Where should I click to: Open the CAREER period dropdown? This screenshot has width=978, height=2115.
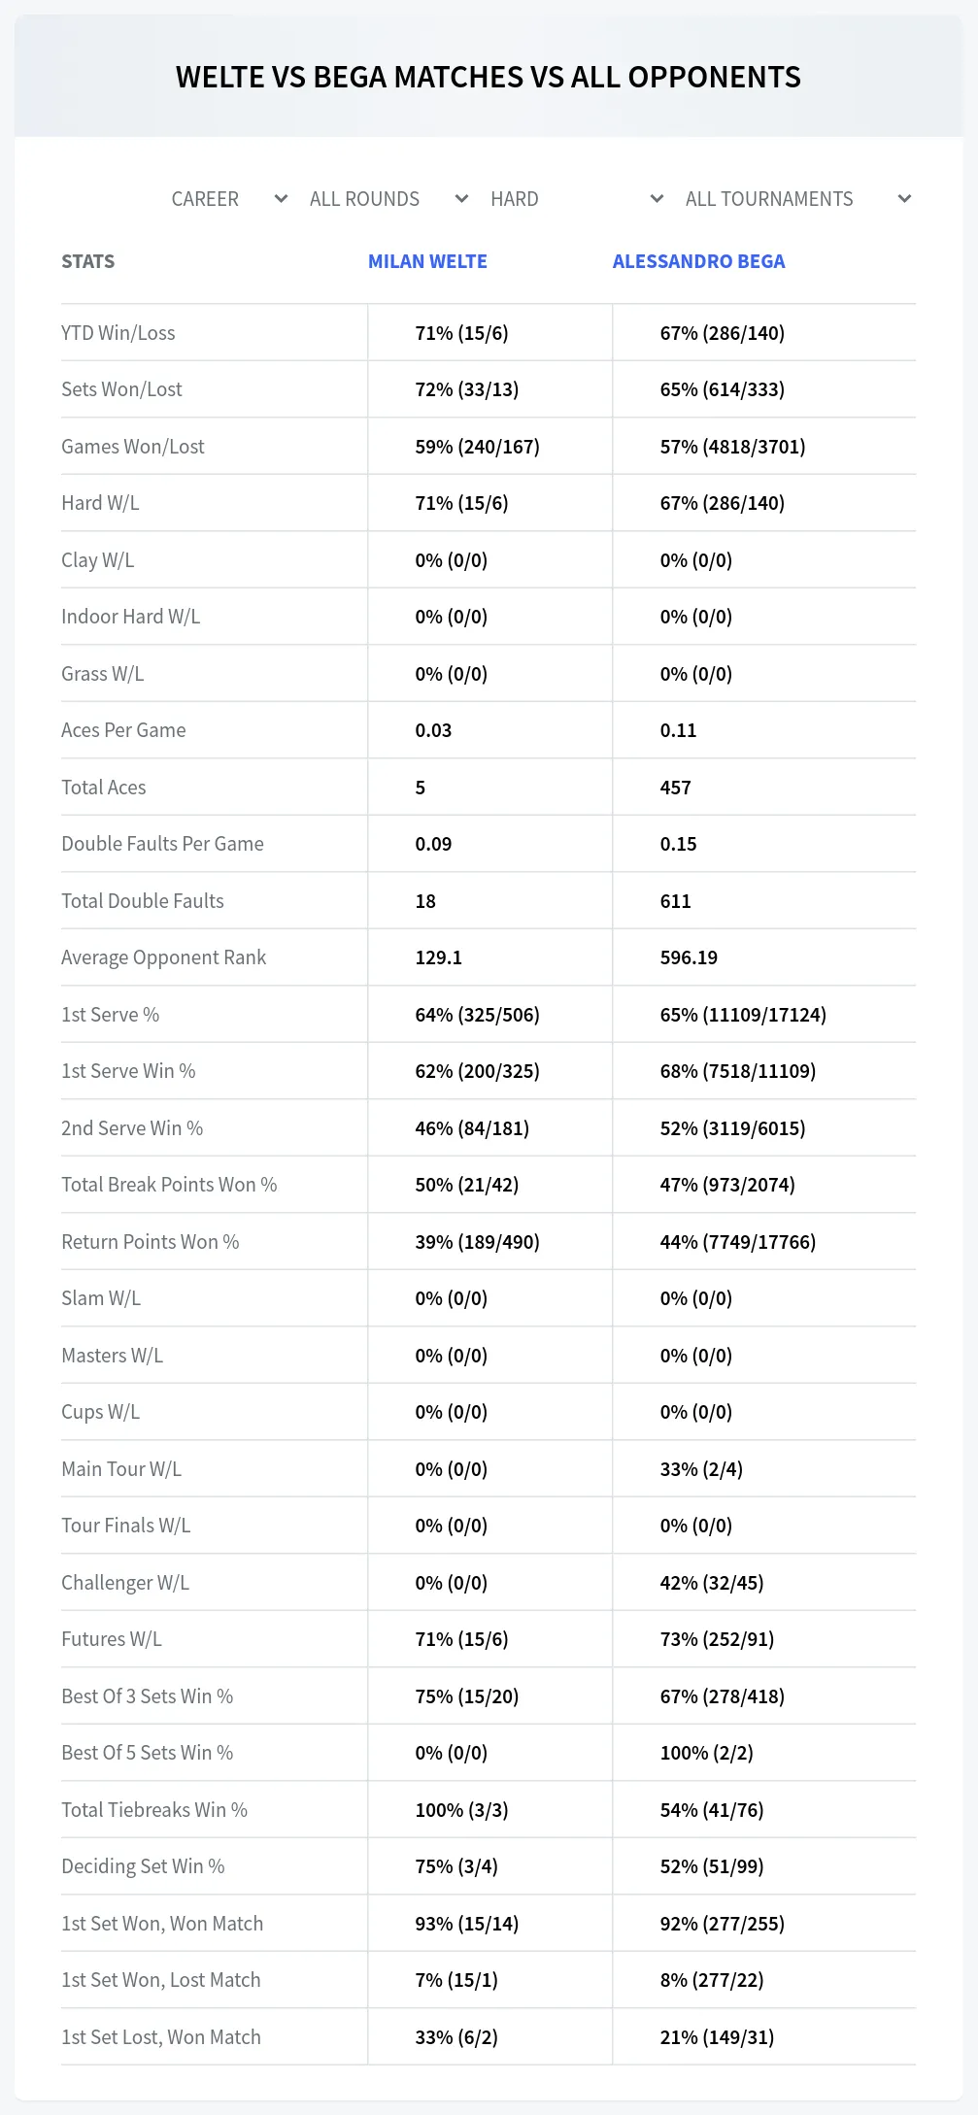(228, 199)
